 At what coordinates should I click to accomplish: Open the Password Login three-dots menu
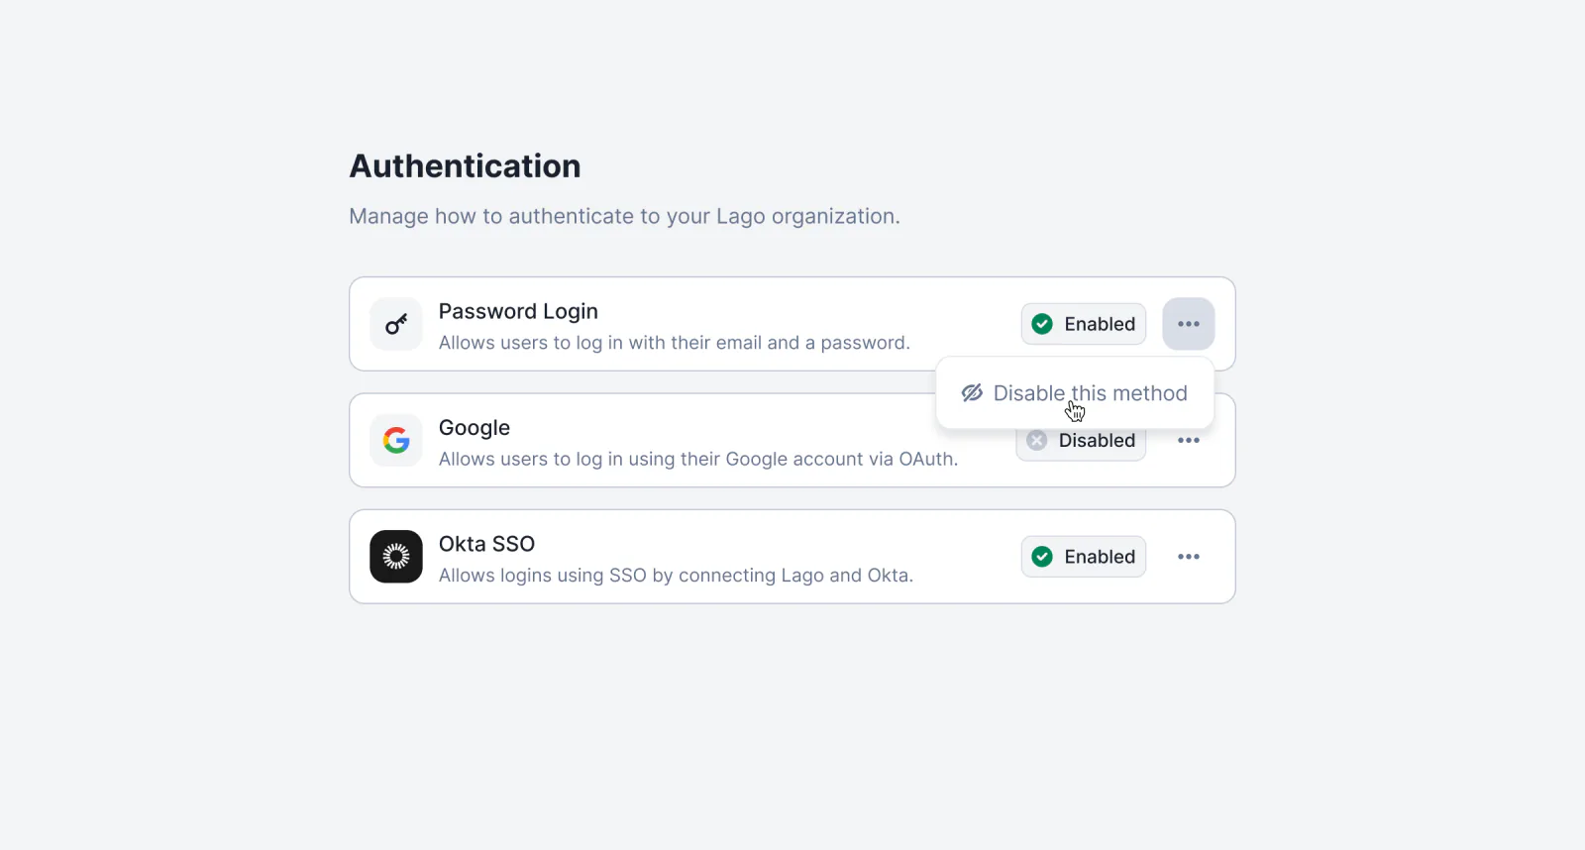click(x=1189, y=324)
